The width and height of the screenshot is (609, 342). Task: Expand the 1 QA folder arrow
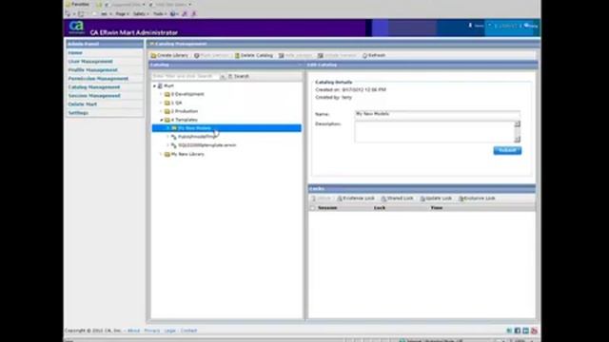[161, 103]
